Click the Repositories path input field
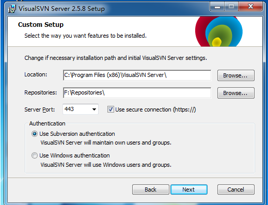 click(137, 93)
